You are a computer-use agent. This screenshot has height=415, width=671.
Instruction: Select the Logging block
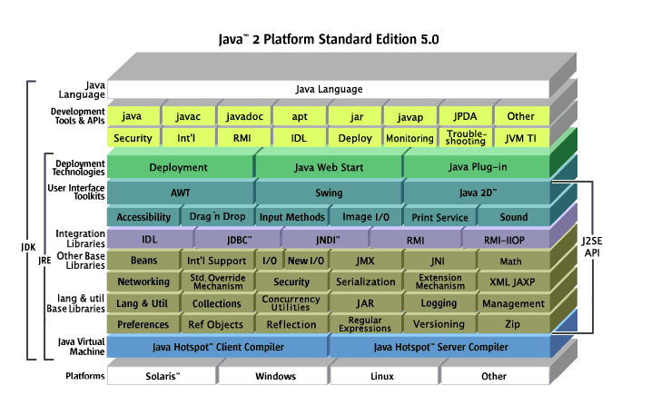tap(439, 303)
